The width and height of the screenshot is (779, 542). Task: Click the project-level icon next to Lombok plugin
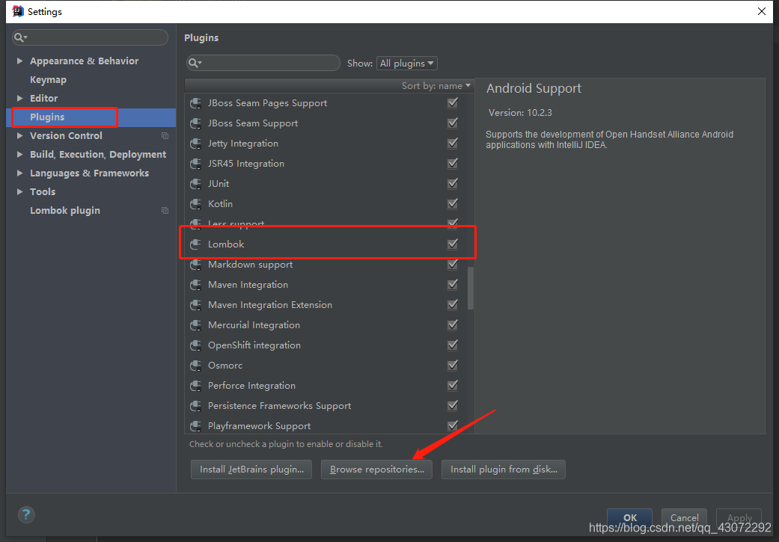[x=165, y=211]
